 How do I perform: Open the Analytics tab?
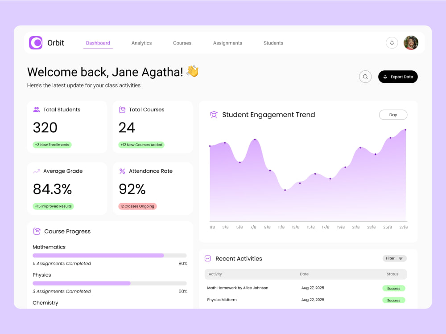point(141,43)
